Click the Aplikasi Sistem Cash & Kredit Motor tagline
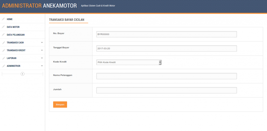 point(98,6)
